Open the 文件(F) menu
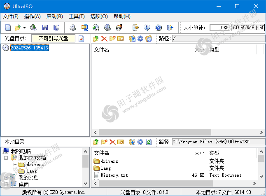Viewport: 266px width, 196px height. [11, 16]
